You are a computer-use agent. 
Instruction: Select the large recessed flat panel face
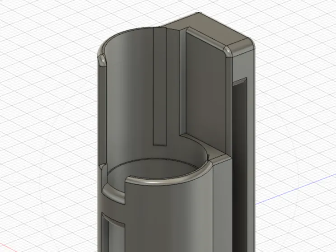(x=206, y=92)
